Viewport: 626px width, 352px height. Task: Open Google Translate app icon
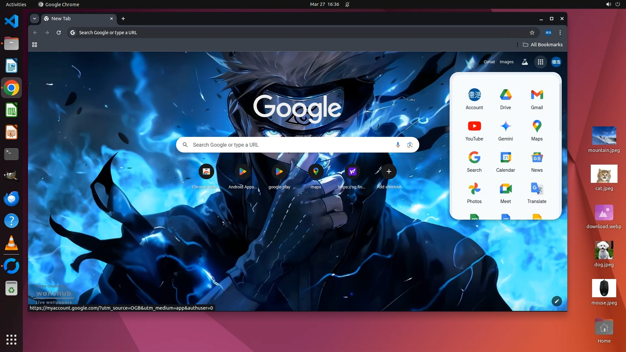click(537, 193)
